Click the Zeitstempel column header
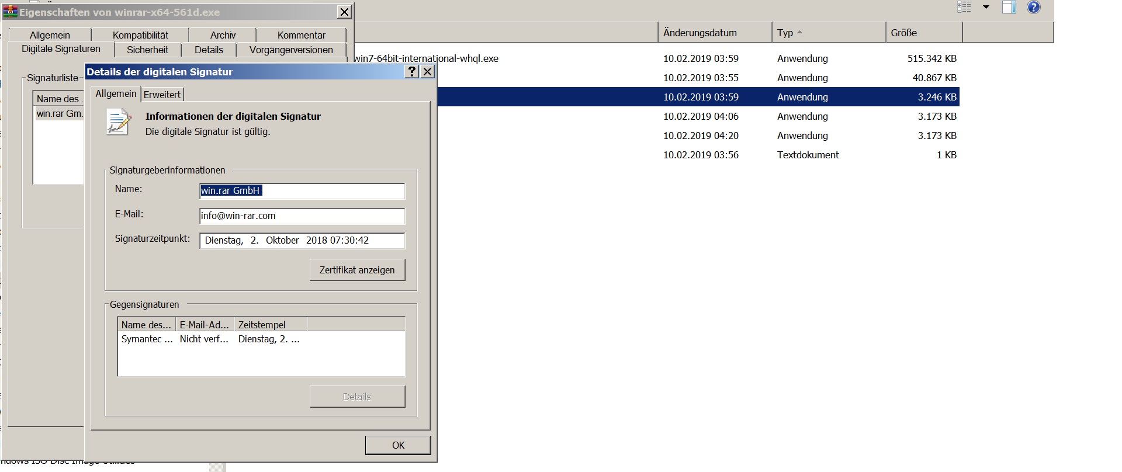Viewport: 1122px width, 472px height. 271,325
